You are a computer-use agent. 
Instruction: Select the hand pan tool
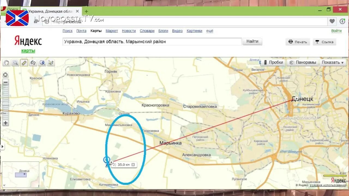pyautogui.click(x=6, y=63)
